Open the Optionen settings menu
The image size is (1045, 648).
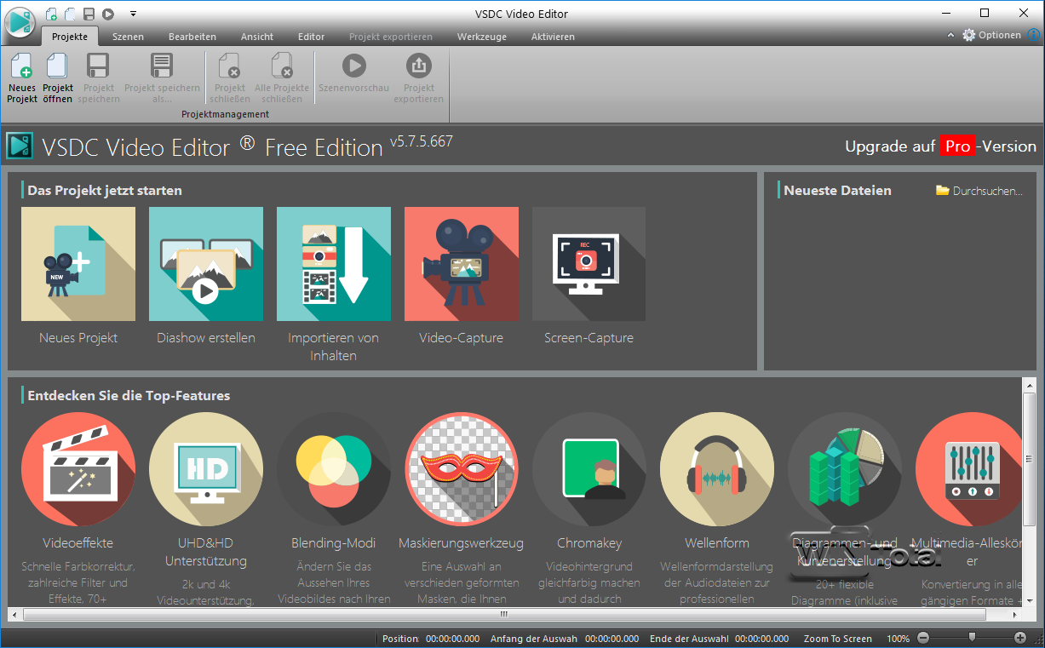991,35
